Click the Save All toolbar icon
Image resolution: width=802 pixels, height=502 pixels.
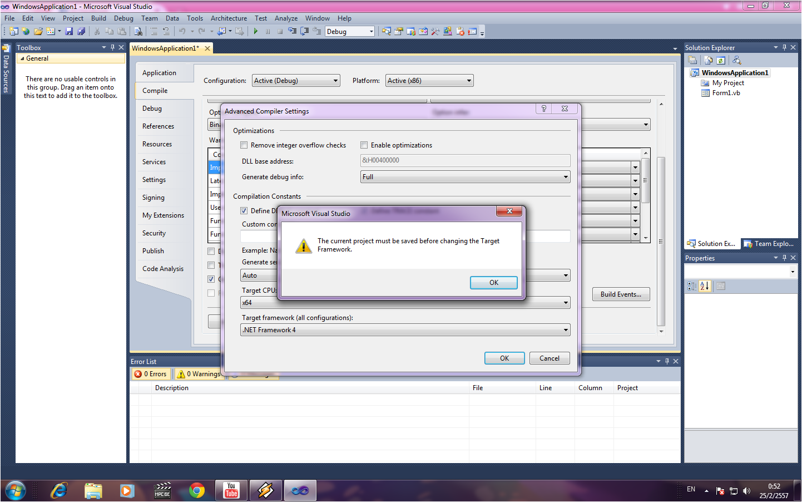click(81, 32)
